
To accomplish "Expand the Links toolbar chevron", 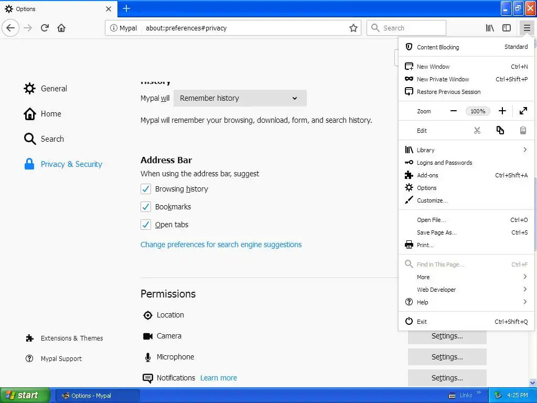I will click(478, 393).
